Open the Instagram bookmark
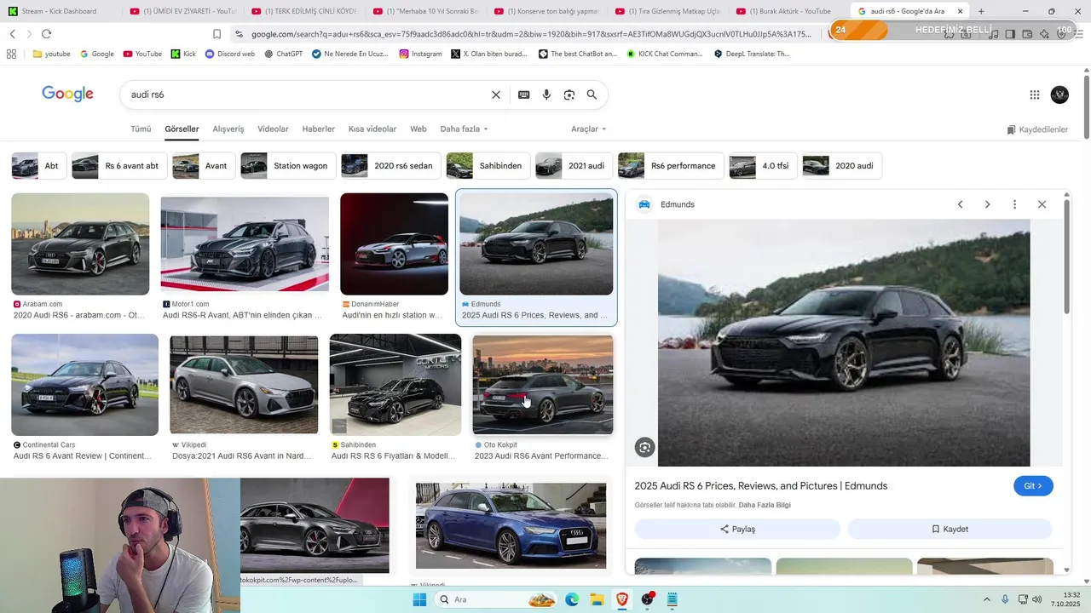The image size is (1091, 613). (x=421, y=54)
